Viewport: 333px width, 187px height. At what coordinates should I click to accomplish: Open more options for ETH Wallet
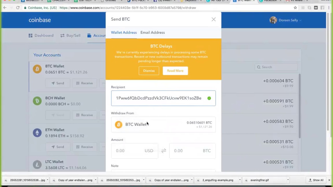tap(104, 147)
